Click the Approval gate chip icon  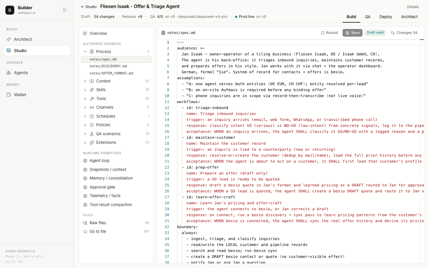point(85,187)
